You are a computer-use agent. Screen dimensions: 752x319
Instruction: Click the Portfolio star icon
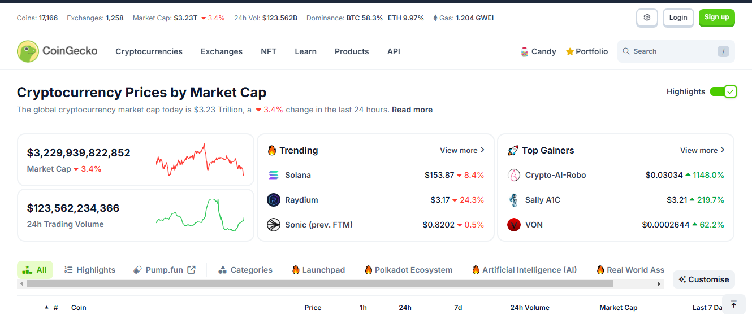coord(570,52)
